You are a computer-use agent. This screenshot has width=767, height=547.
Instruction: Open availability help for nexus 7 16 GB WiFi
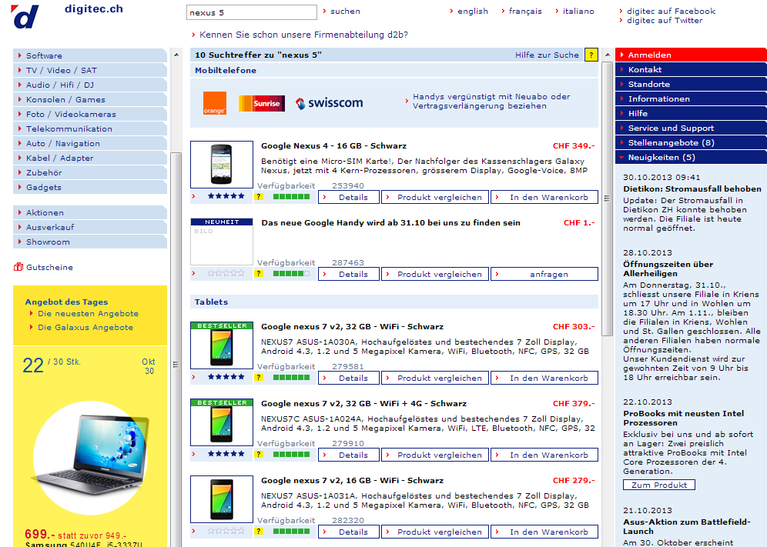click(260, 532)
